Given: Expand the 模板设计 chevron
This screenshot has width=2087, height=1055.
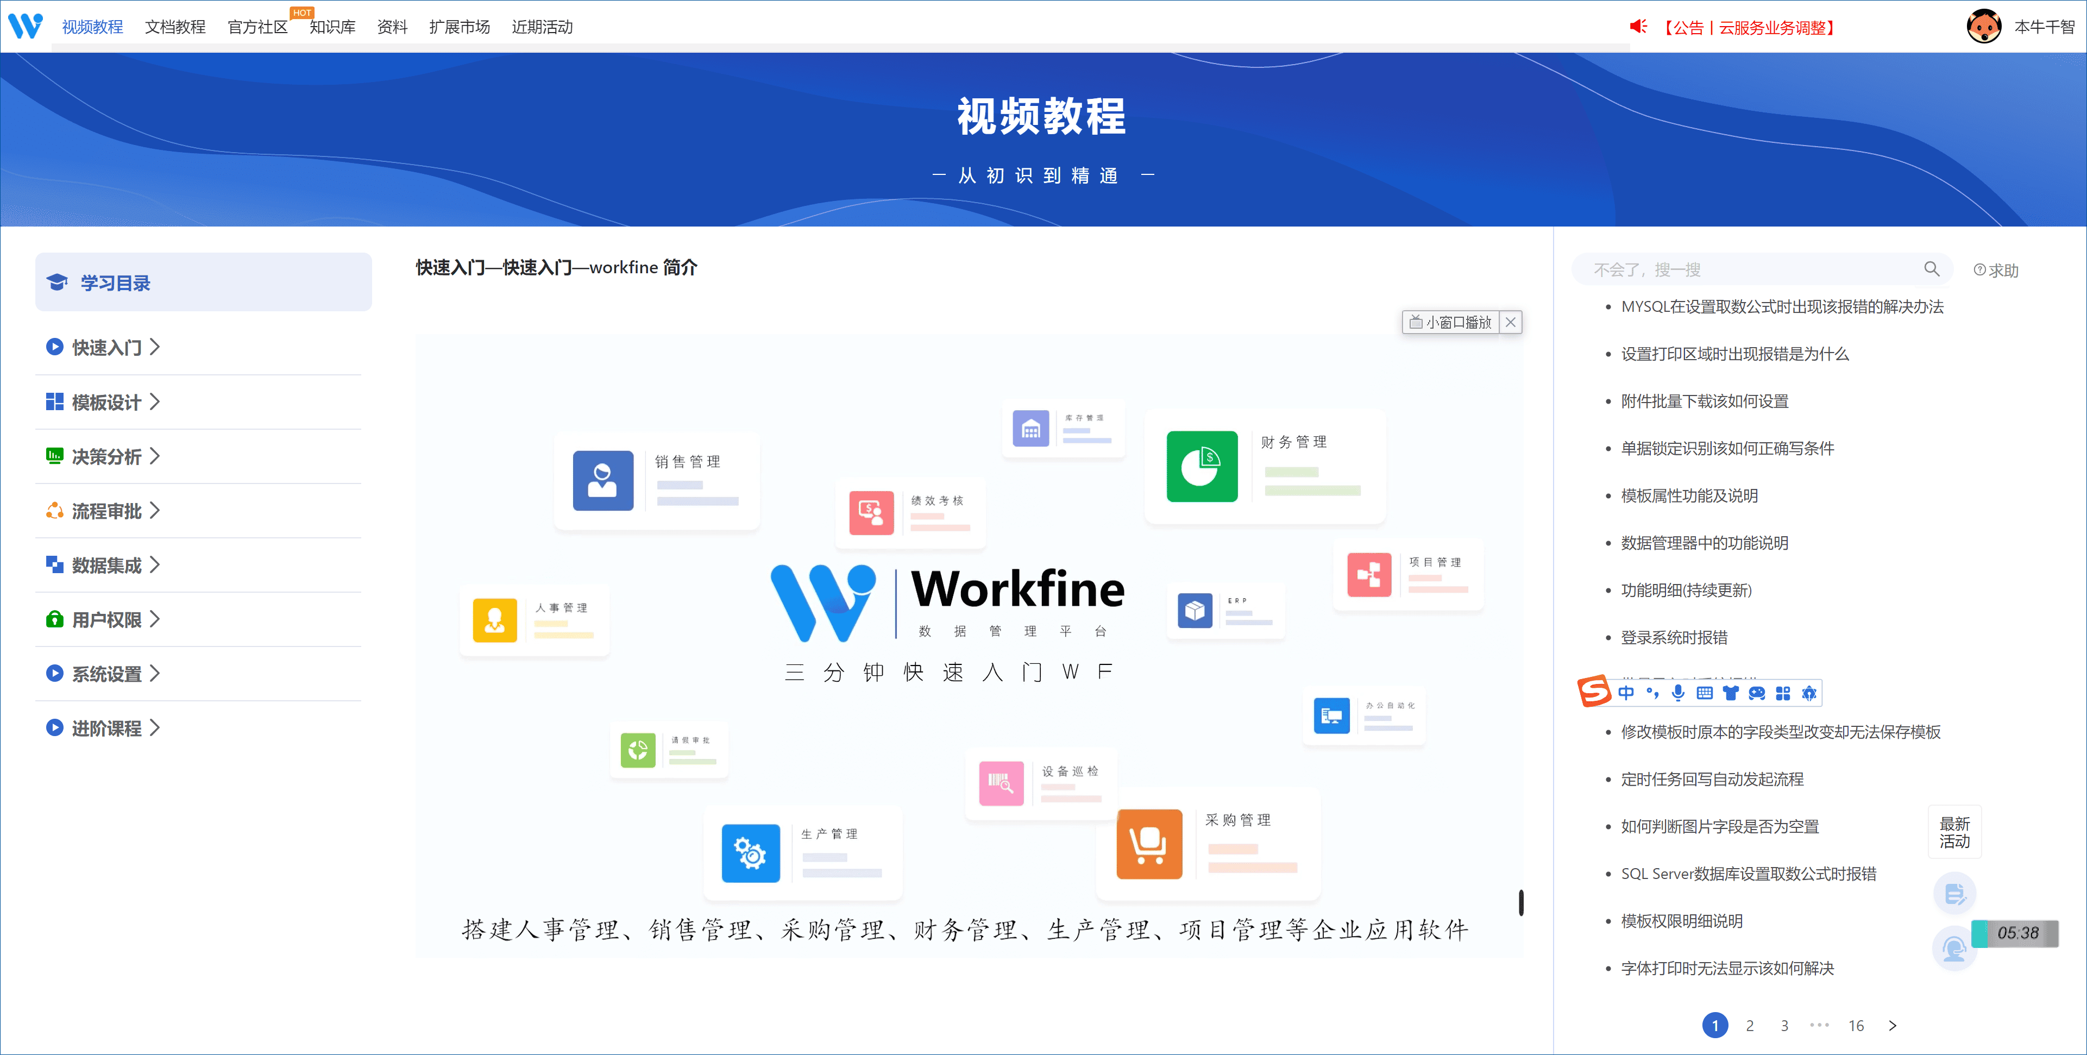Looking at the screenshot, I should [155, 401].
